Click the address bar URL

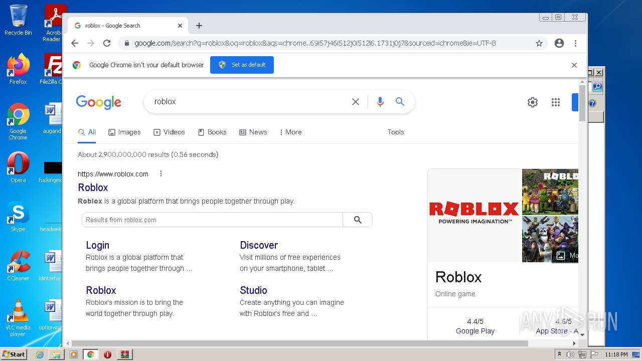[315, 43]
